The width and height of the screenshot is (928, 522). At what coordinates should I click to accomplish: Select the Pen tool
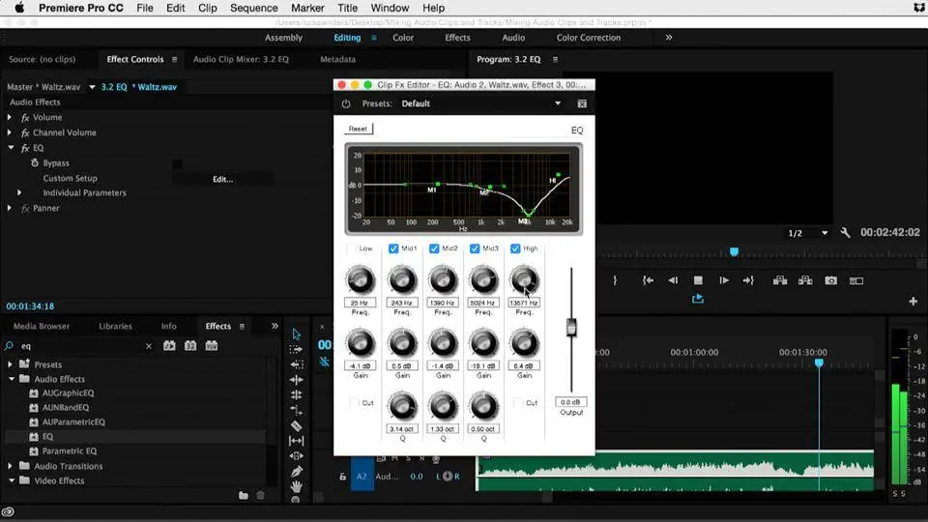297,471
